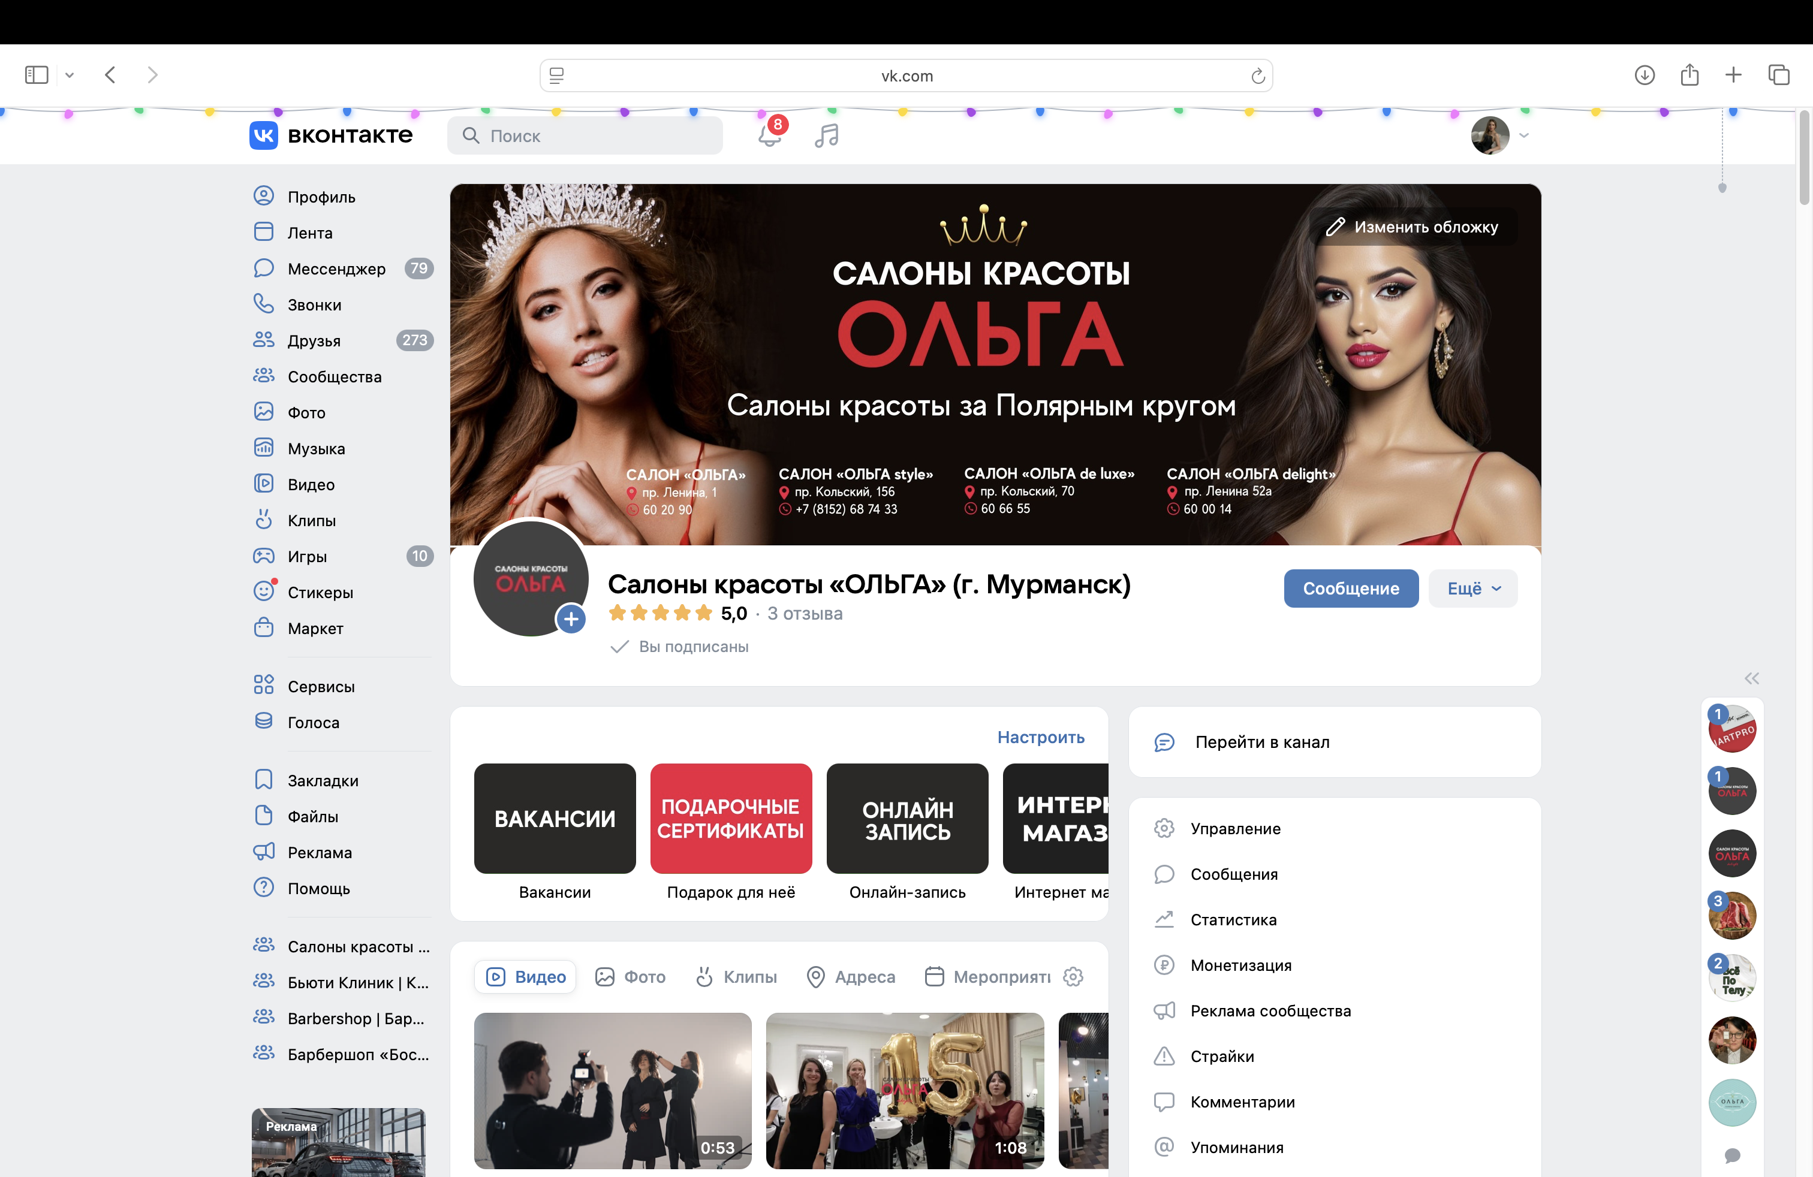The image size is (1813, 1177).
Task: Expand the Ещё dropdown button
Action: 1472,588
